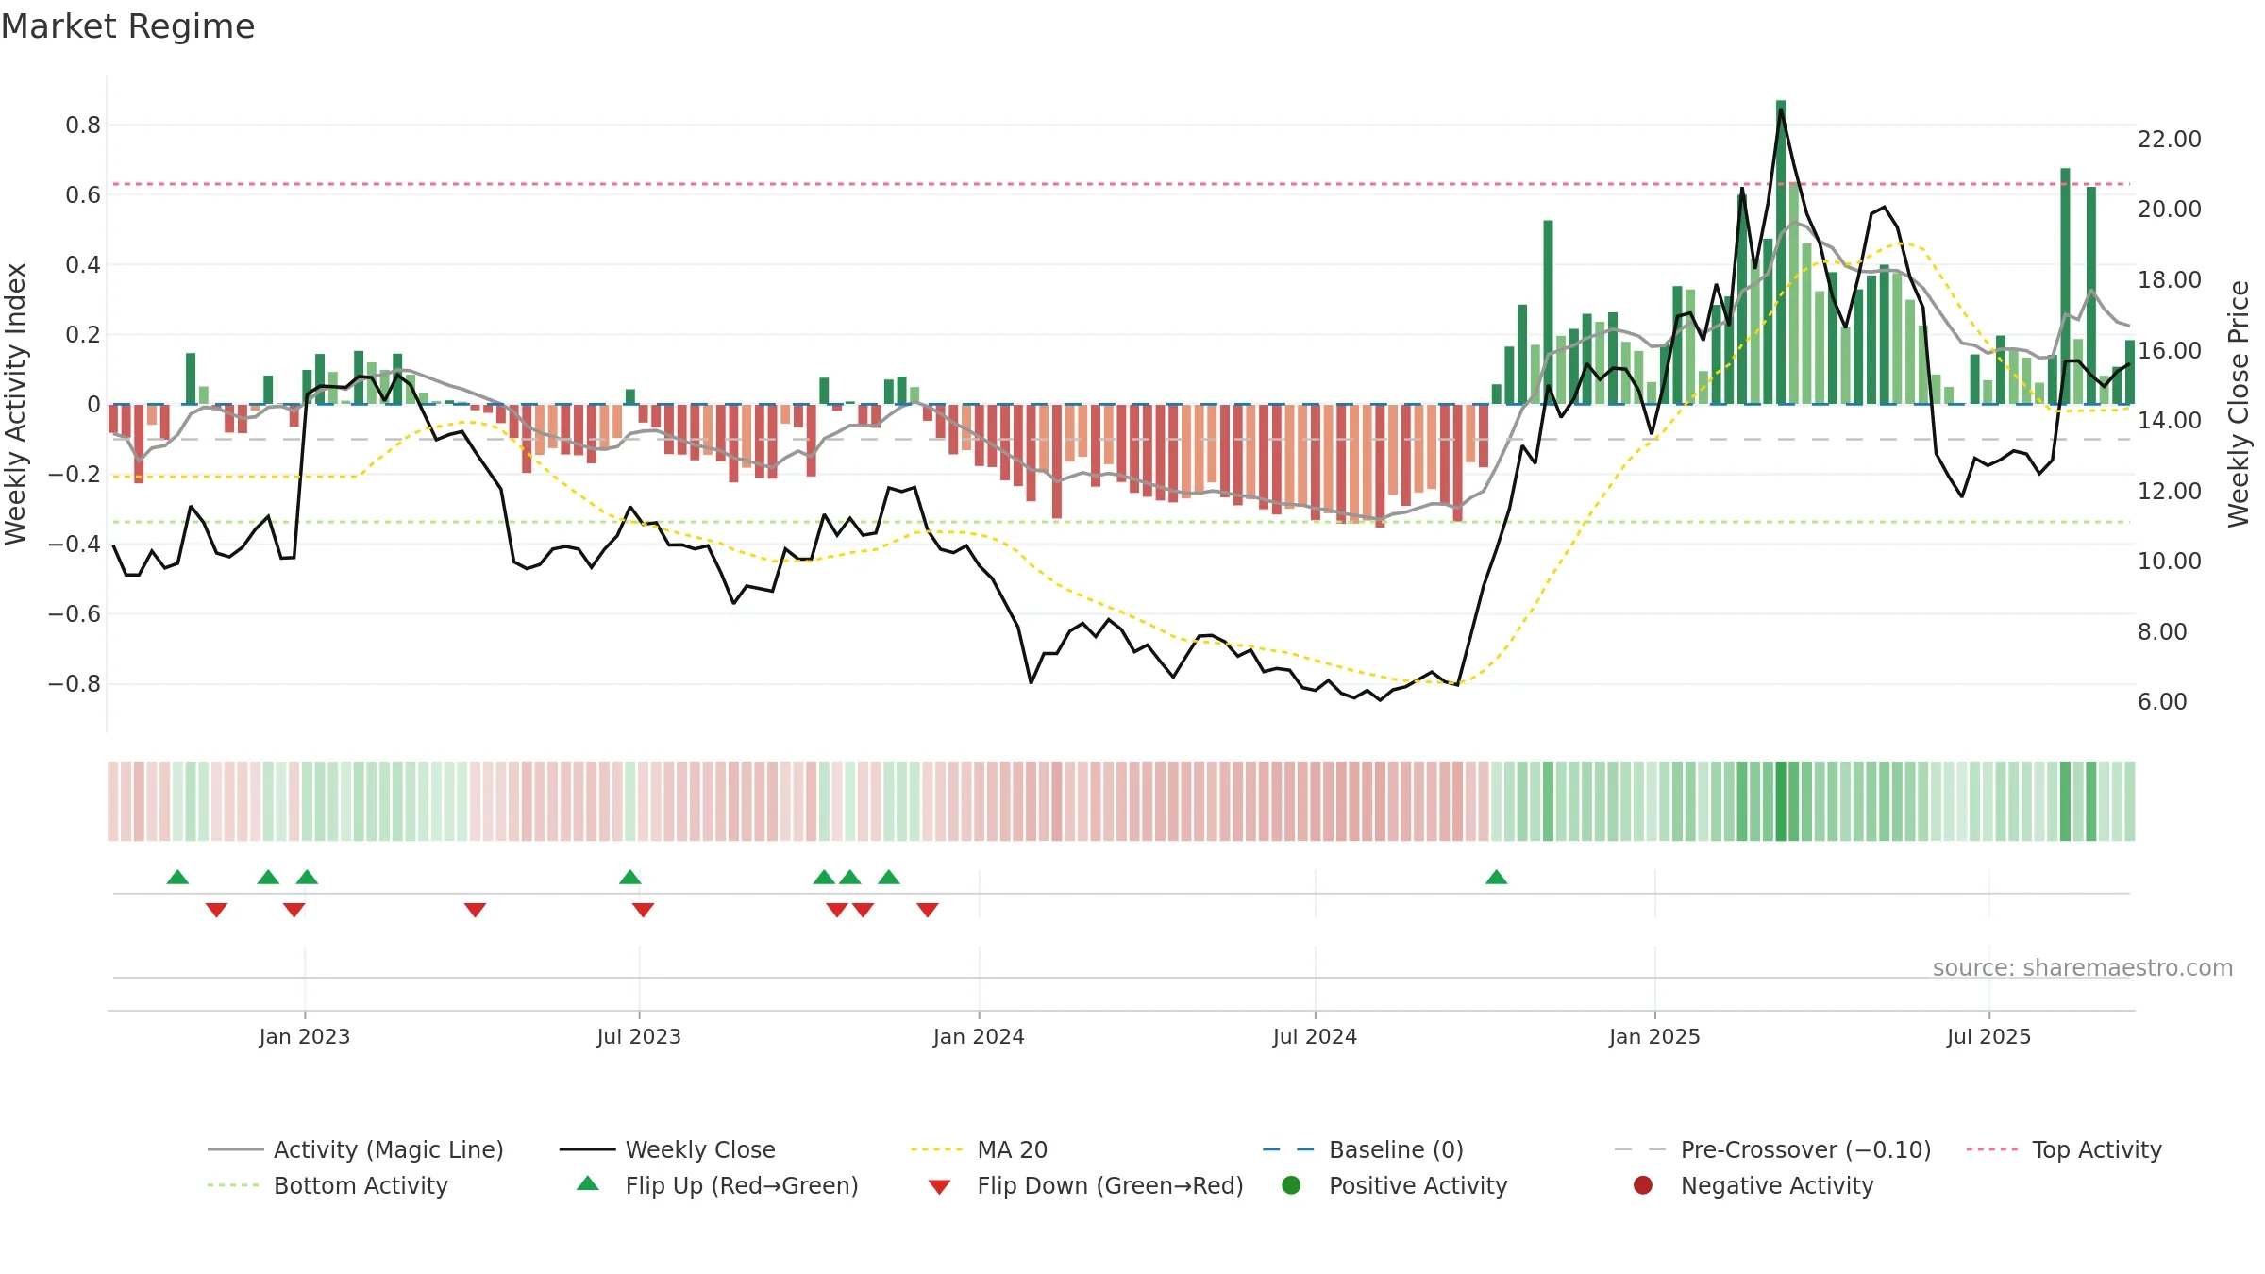2265x1274 pixels.
Task: Click the Pre-Crossover (−0.10) legend entry
Action: pos(1772,1149)
